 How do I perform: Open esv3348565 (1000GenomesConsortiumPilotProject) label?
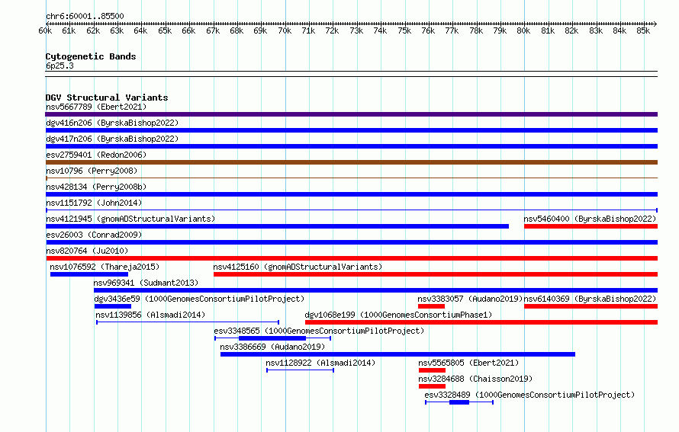click(319, 331)
